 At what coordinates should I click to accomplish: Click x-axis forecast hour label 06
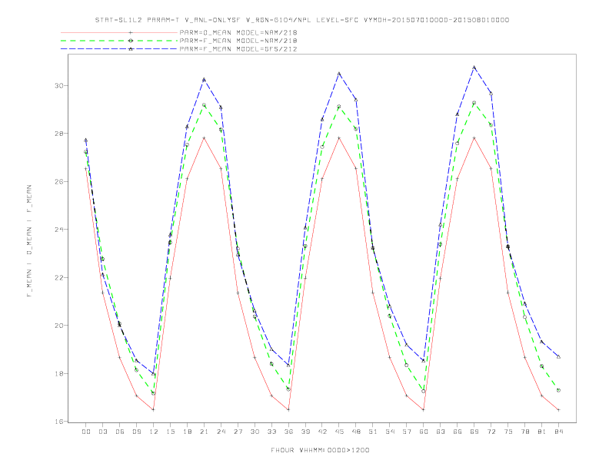[x=120, y=432]
